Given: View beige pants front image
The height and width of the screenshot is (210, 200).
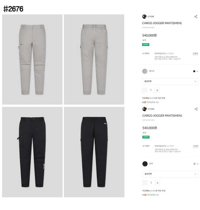Looking at the screenshot, I should pyautogui.click(x=32, y=59).
